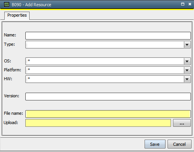Viewport: 194px width, 152px height.
Task: Switch to the Properties tab
Action: (17, 16)
